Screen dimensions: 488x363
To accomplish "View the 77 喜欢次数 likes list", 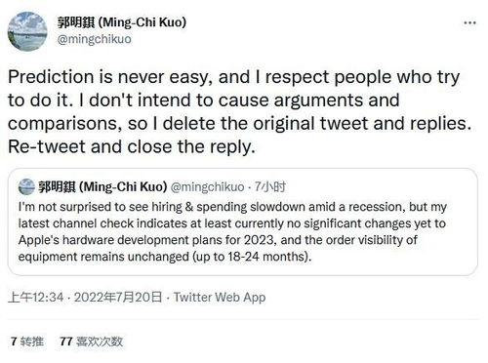I will click(91, 342).
